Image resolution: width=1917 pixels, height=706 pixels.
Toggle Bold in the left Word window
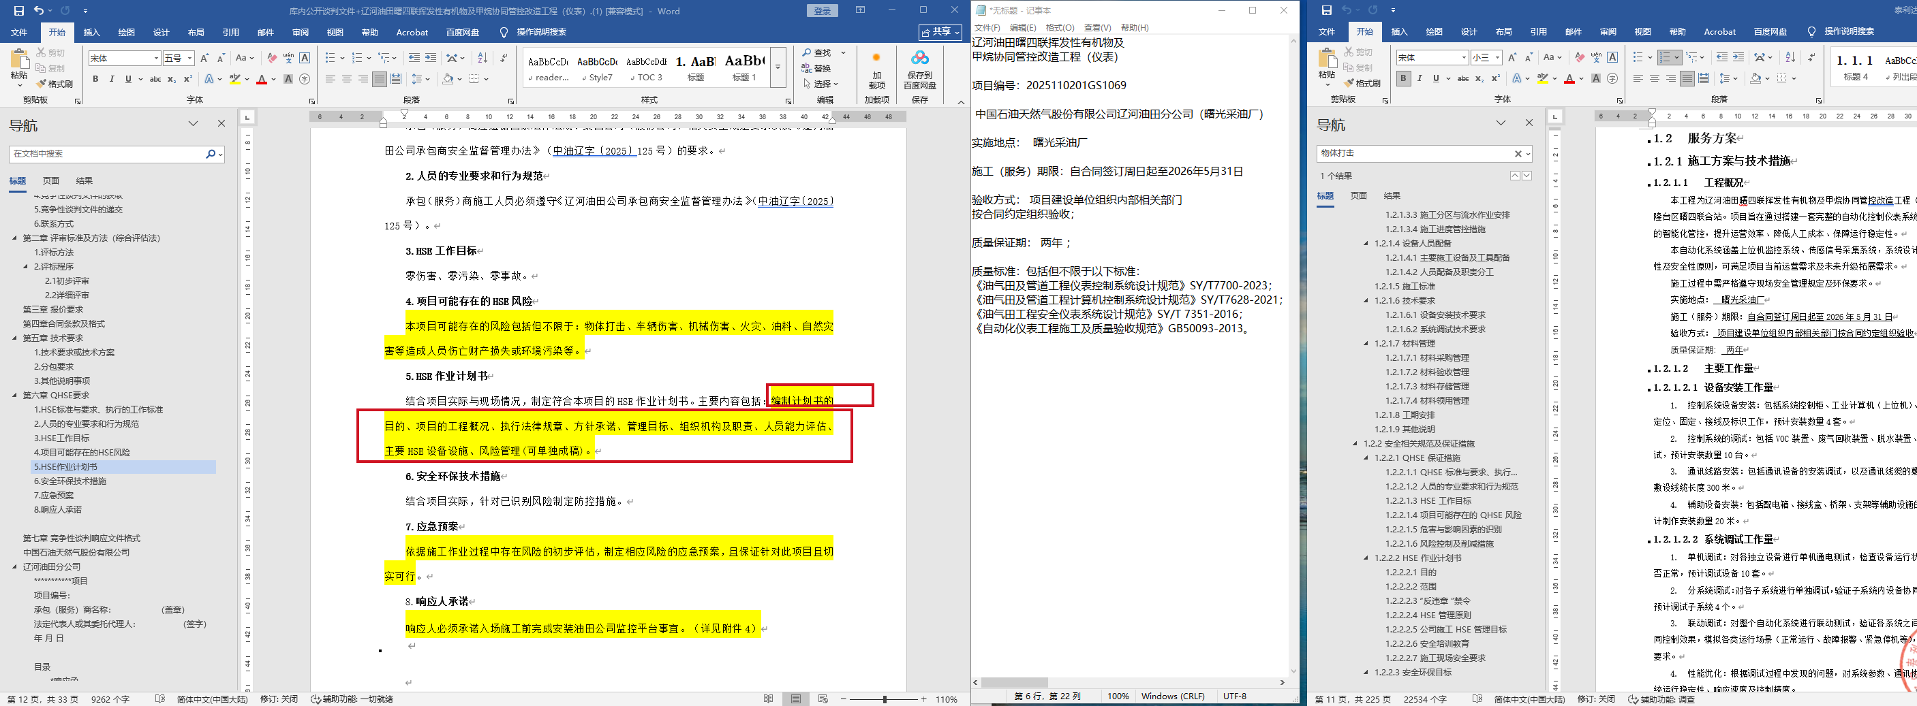[95, 80]
